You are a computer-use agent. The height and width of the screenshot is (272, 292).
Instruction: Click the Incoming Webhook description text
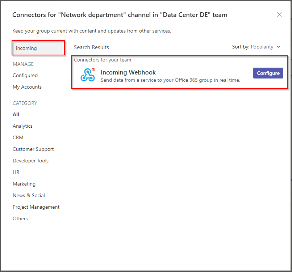click(170, 80)
